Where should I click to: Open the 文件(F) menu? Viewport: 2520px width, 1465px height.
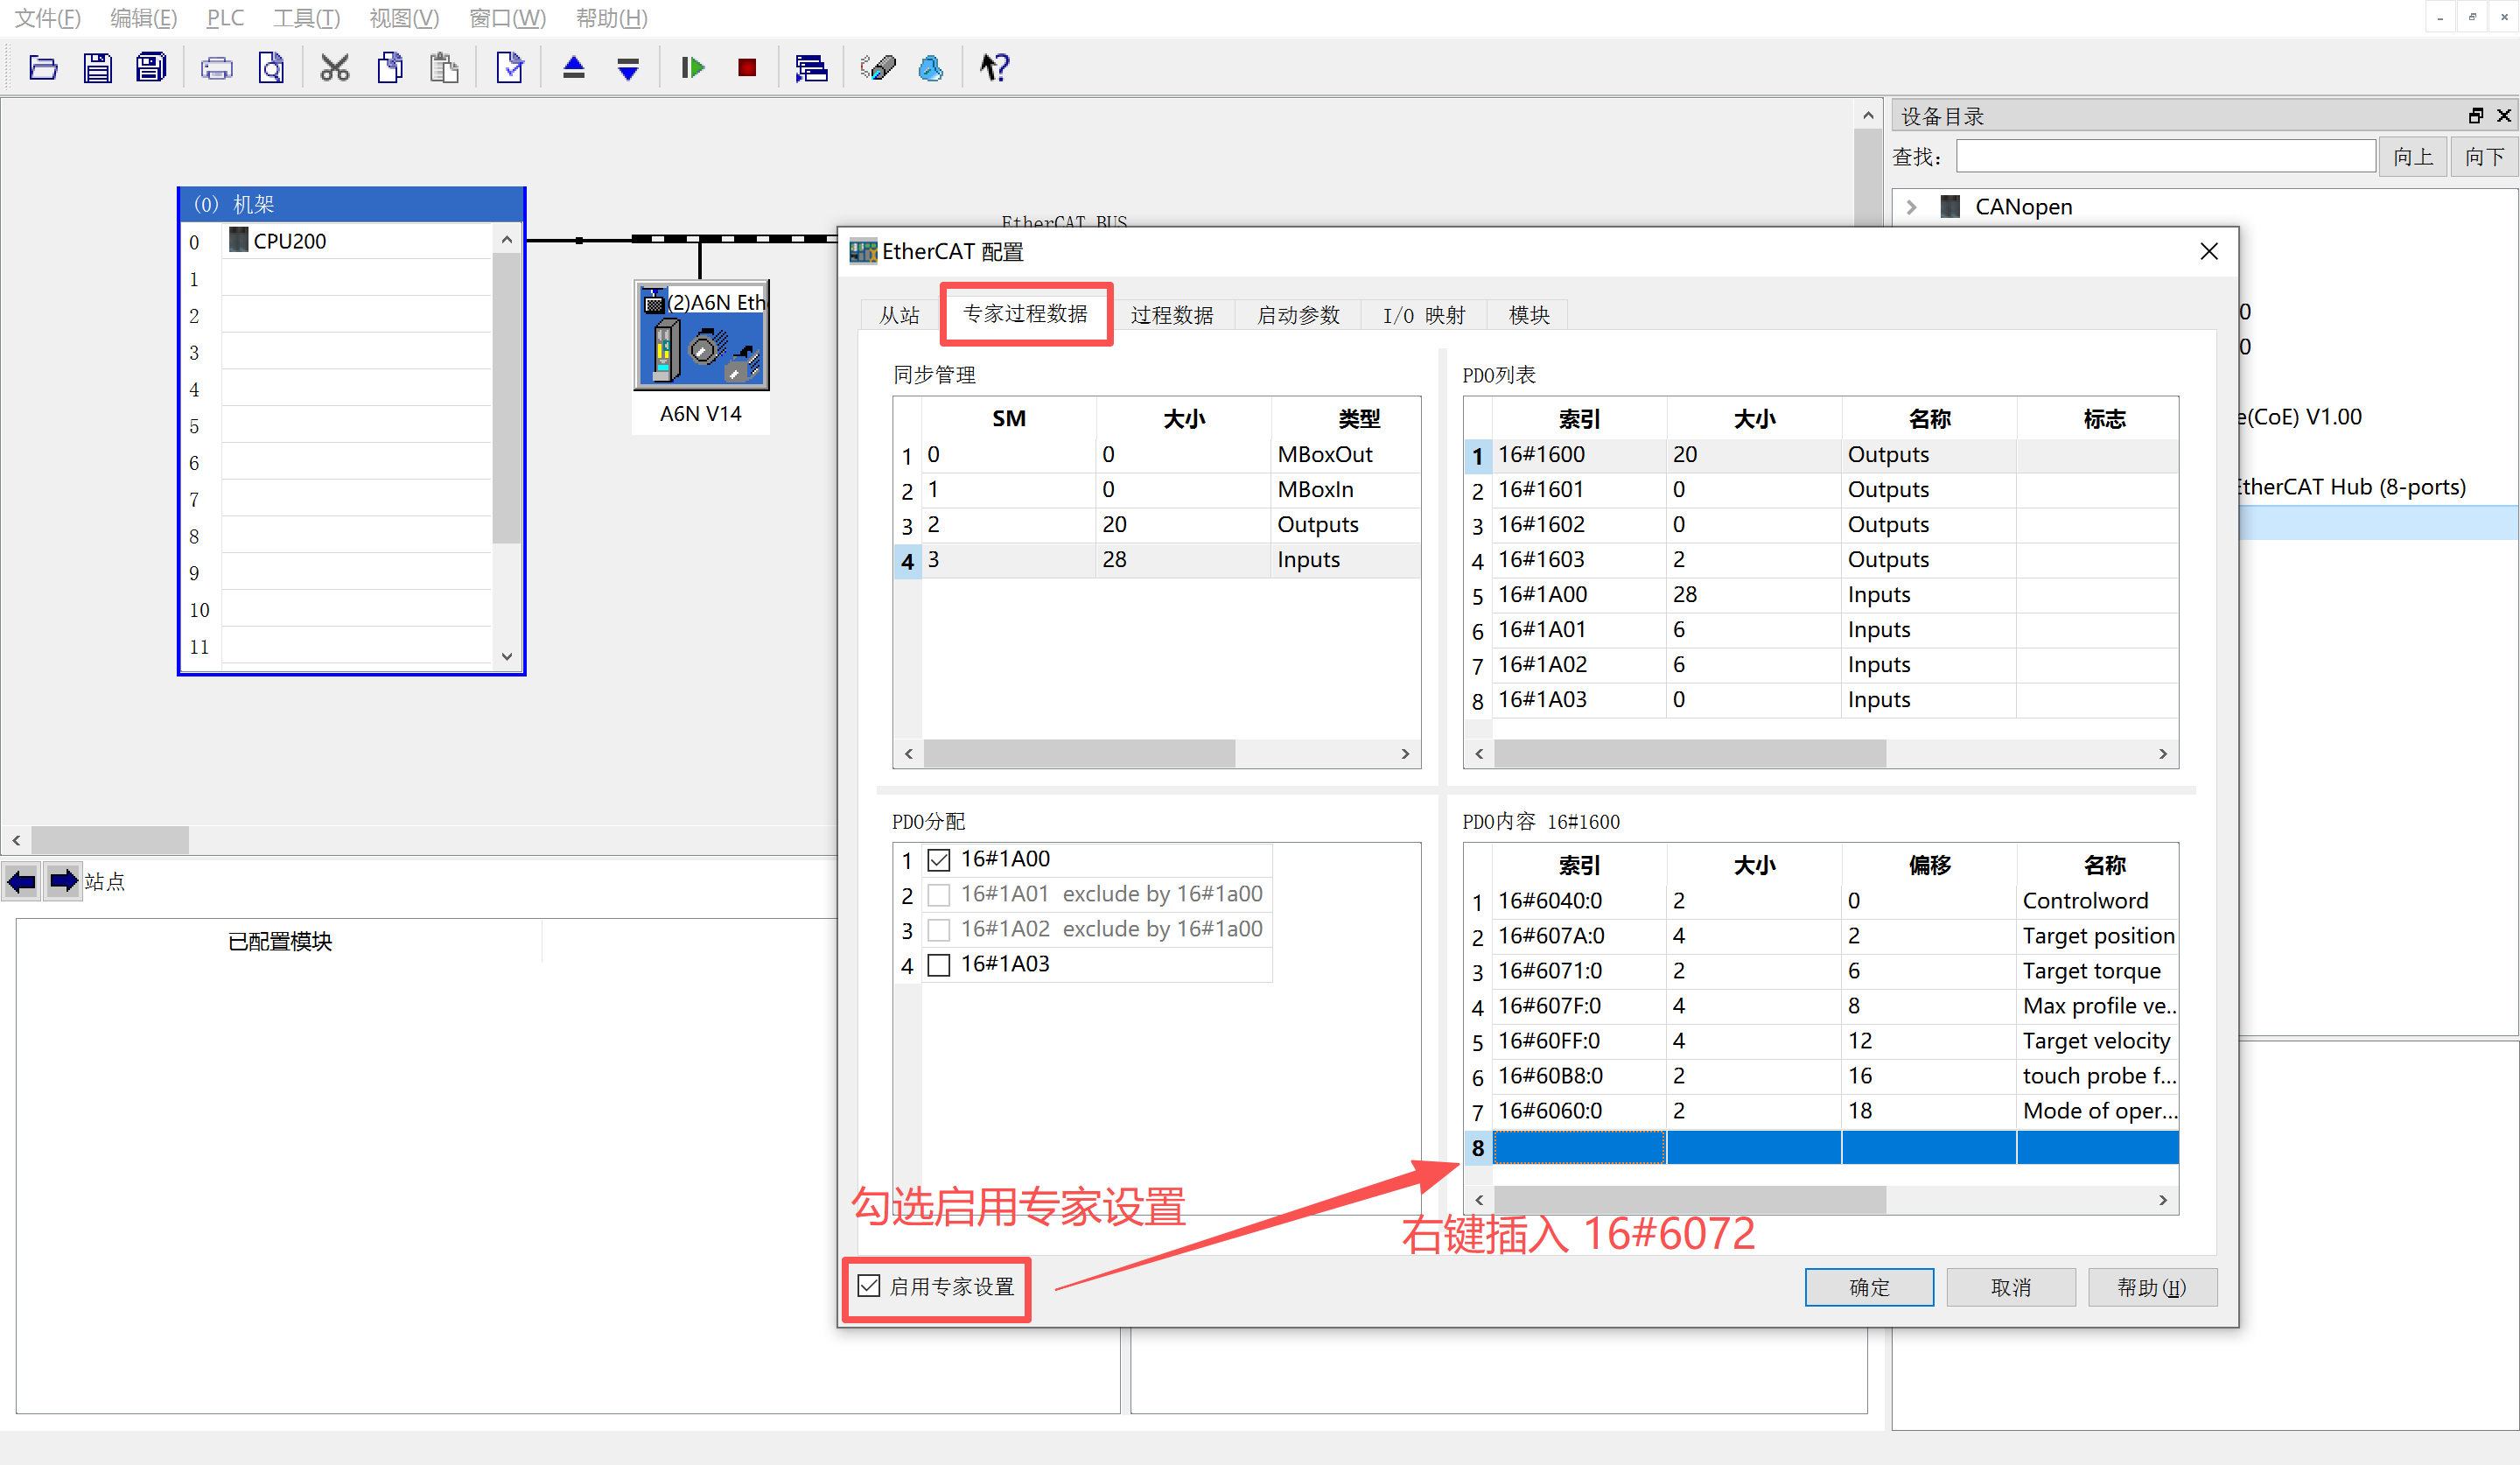pyautogui.click(x=48, y=18)
